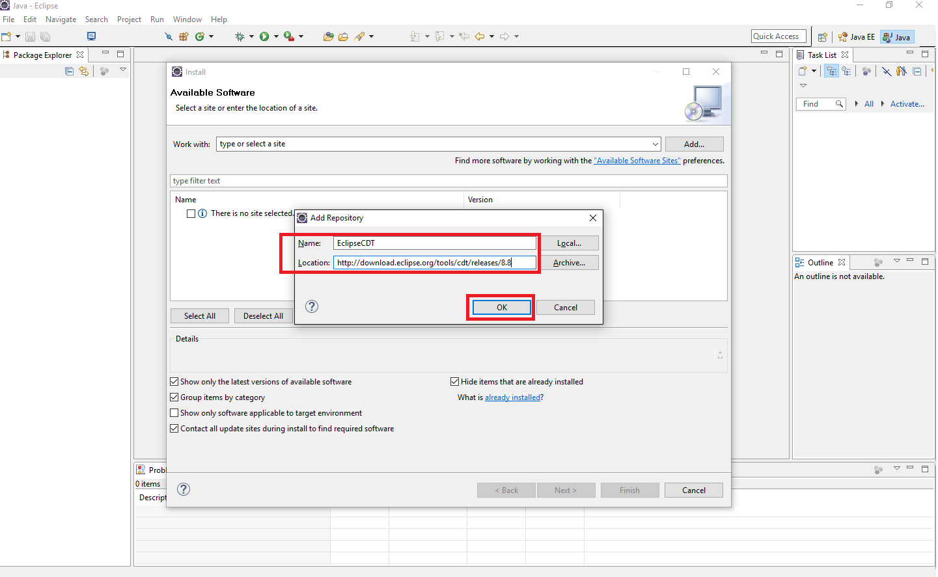Open the Run button dropdown arrow
The height and width of the screenshot is (577, 938).
coord(276,37)
